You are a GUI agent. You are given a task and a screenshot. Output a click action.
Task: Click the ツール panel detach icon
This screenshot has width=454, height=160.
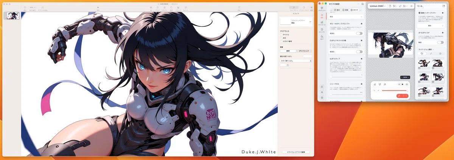(444, 6)
